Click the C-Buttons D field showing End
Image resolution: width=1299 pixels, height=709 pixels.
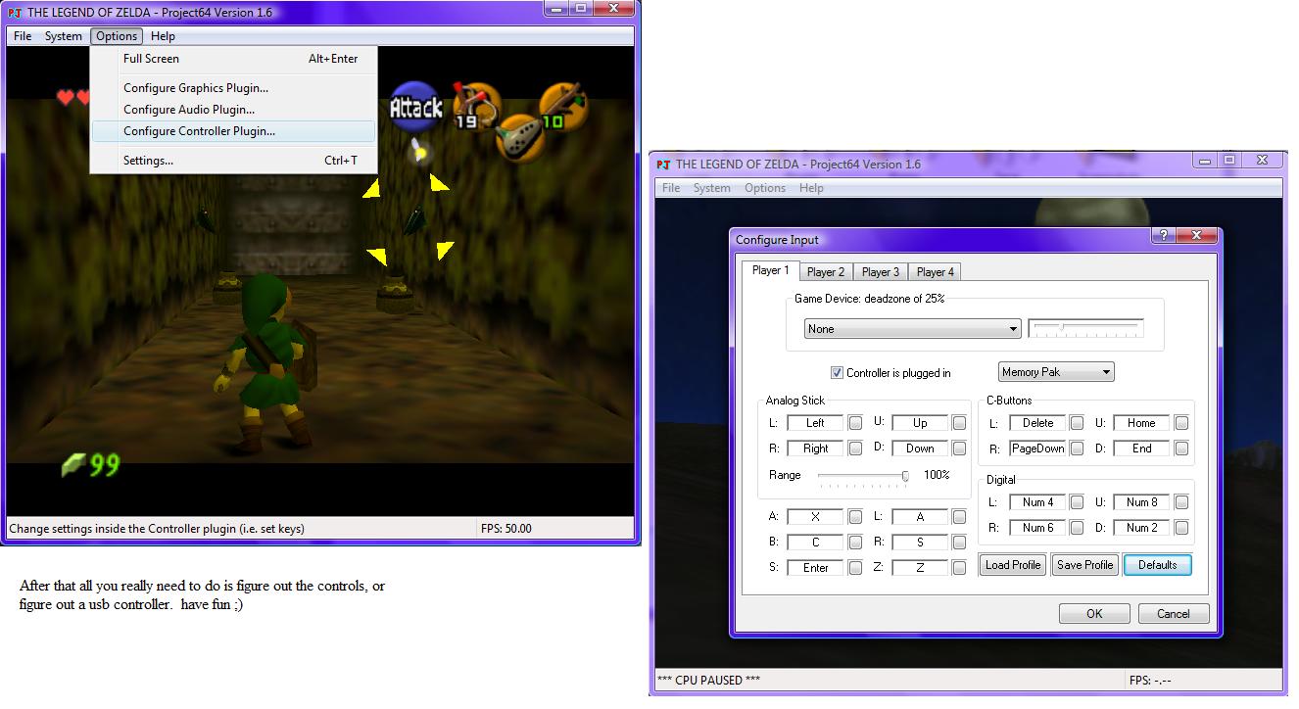coord(1141,449)
